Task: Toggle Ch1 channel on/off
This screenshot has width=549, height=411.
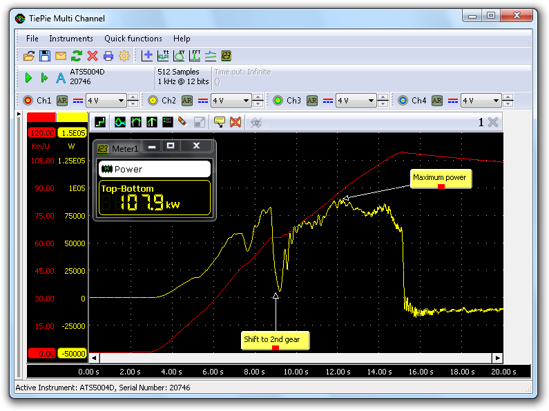Action: (28, 101)
